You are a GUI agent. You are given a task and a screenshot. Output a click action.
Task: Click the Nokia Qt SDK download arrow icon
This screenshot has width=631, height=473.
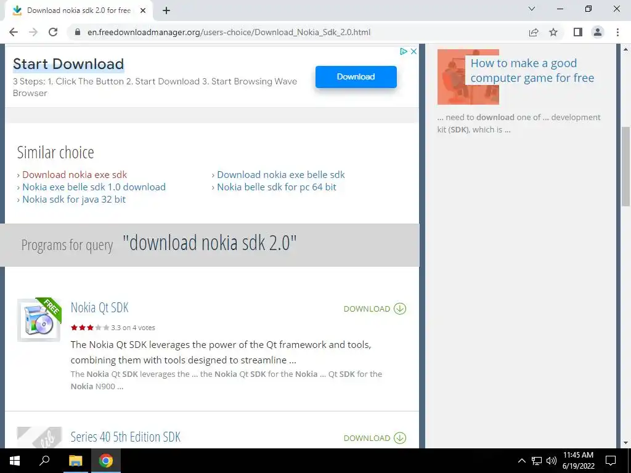(399, 309)
